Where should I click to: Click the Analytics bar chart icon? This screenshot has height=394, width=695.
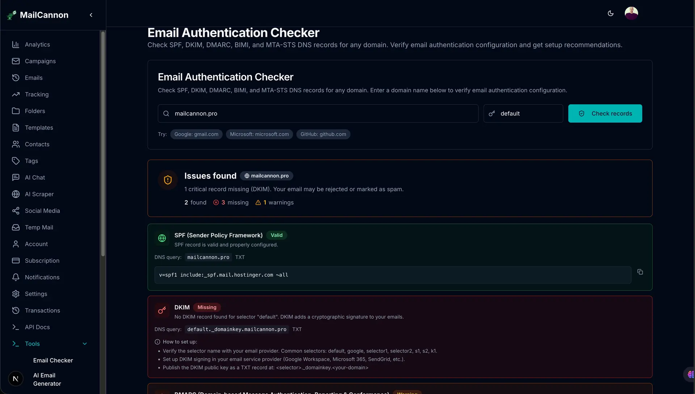[x=16, y=45]
